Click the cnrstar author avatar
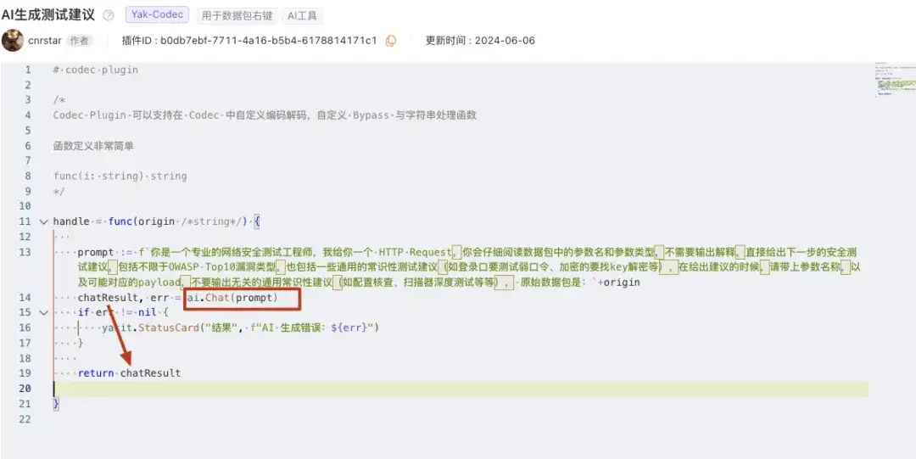This screenshot has width=916, height=459. click(12, 41)
